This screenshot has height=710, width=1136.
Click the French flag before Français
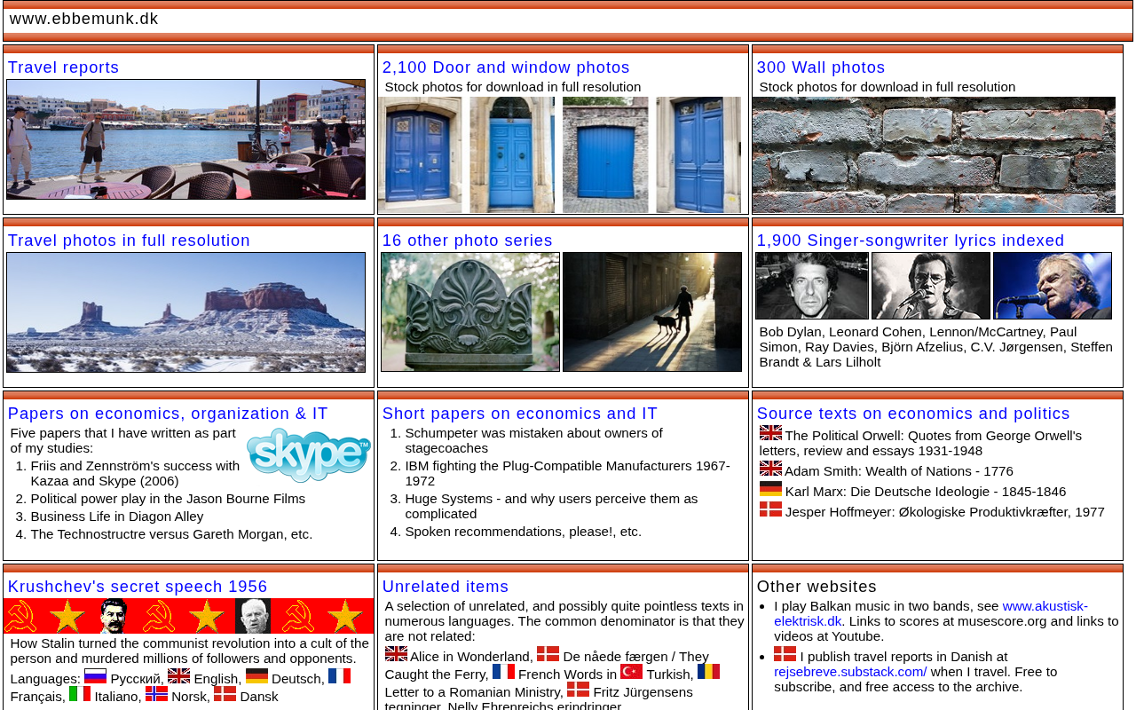pos(339,676)
